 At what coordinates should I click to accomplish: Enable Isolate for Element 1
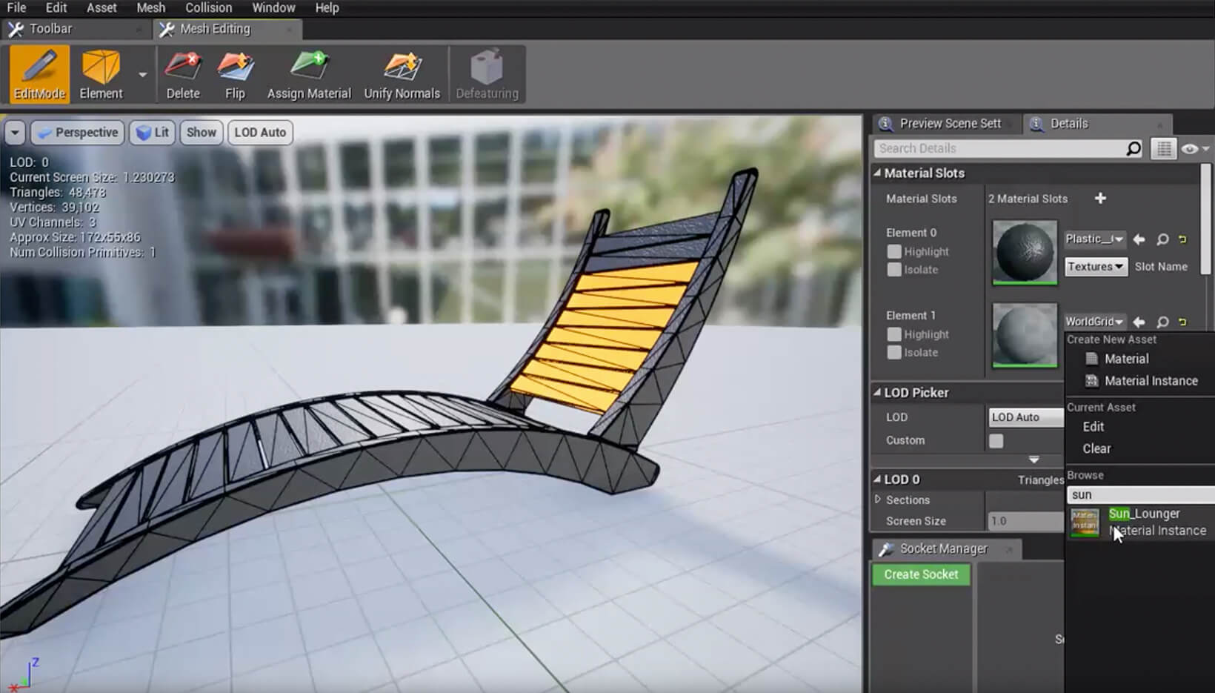click(x=893, y=352)
